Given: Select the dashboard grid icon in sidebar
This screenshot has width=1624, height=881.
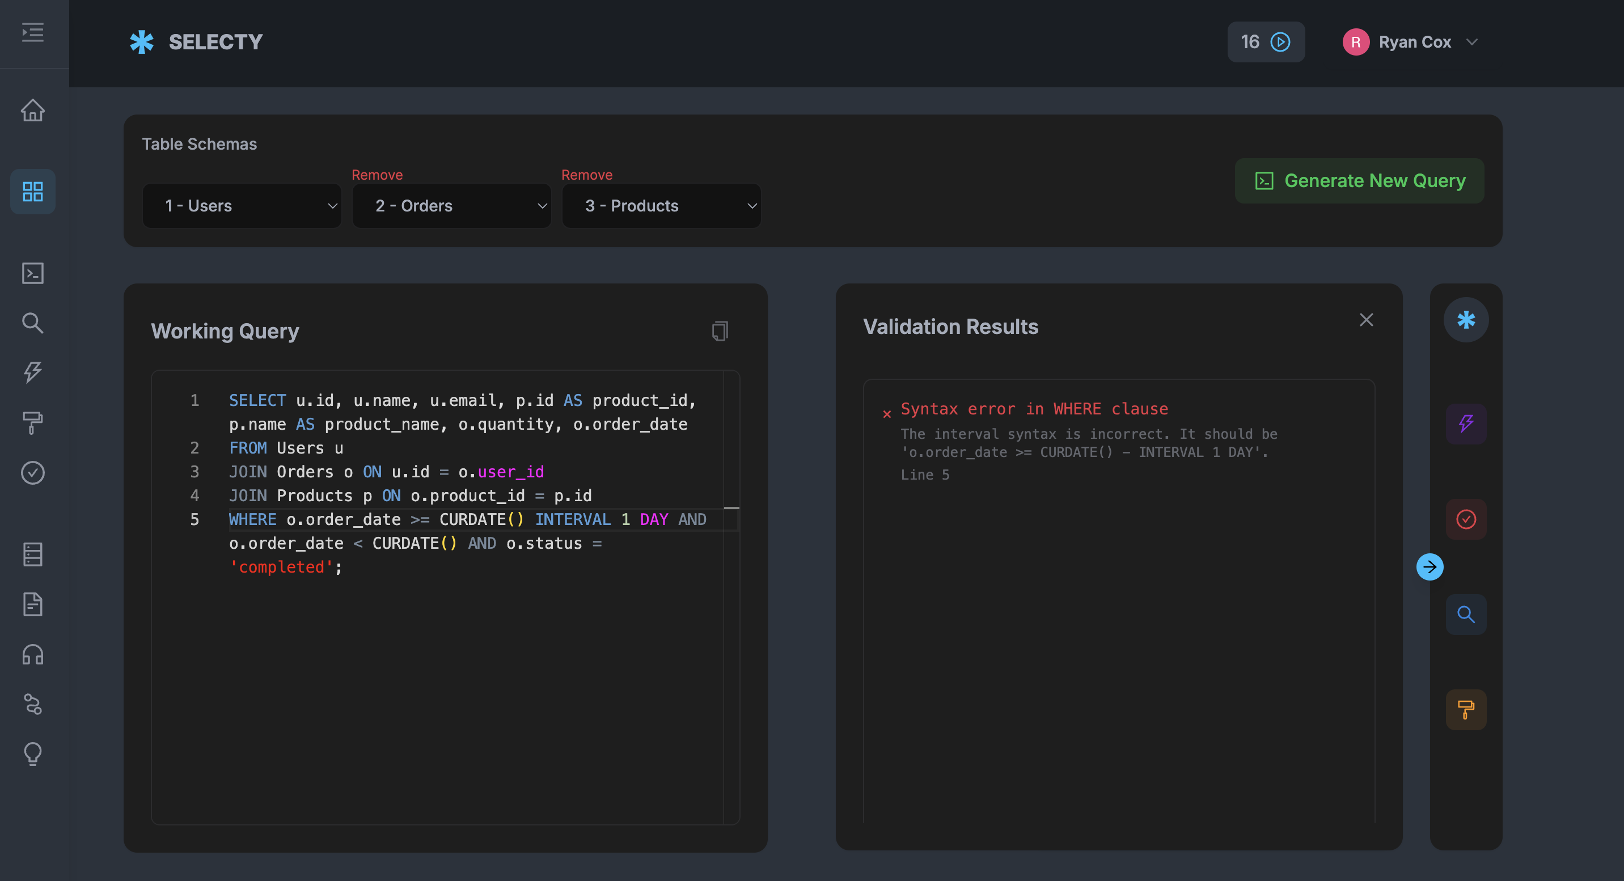Looking at the screenshot, I should (33, 192).
